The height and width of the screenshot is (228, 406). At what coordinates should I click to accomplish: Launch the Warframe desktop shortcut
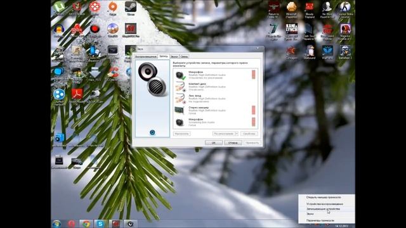point(327,52)
